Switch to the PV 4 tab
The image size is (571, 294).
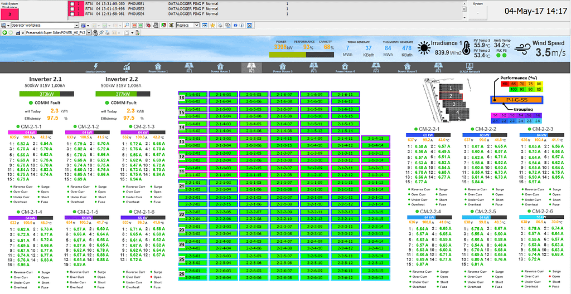coord(376,67)
